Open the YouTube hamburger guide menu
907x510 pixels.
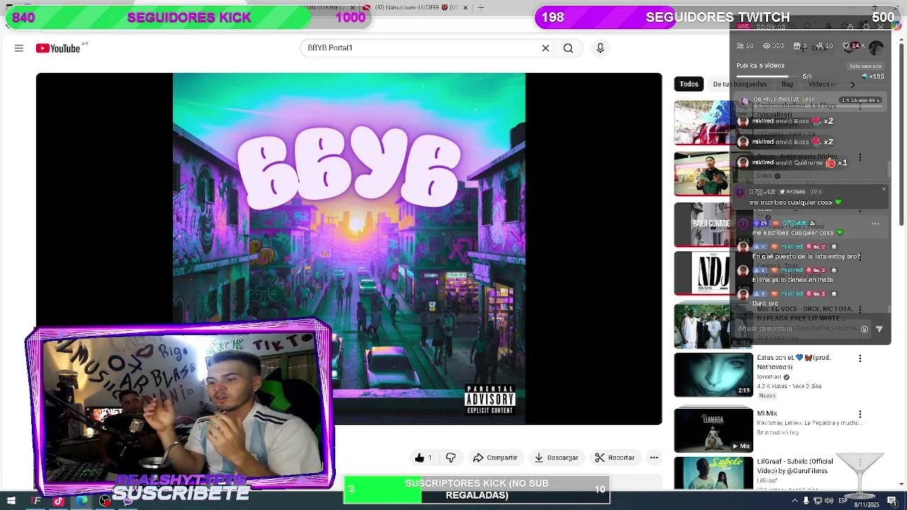(19, 48)
